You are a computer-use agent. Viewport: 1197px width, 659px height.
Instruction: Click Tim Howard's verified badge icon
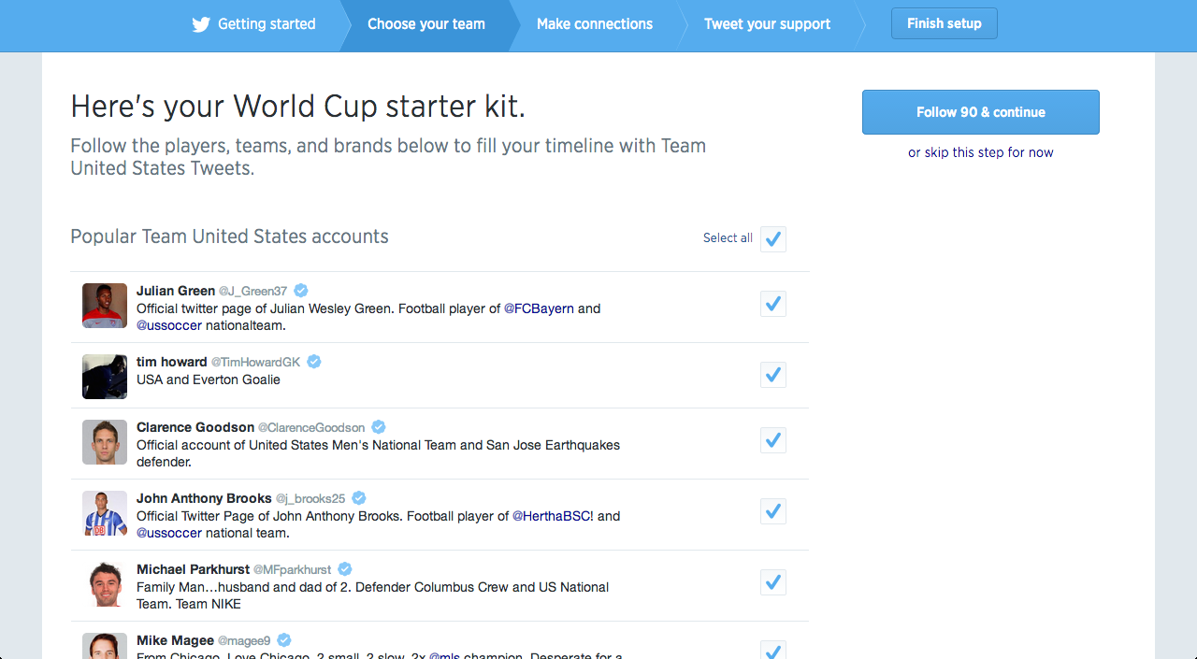coord(314,362)
